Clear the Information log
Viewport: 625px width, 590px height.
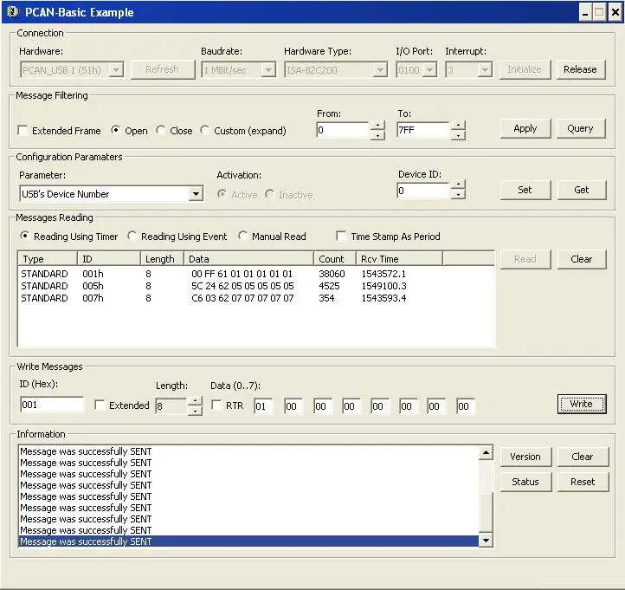tap(583, 457)
